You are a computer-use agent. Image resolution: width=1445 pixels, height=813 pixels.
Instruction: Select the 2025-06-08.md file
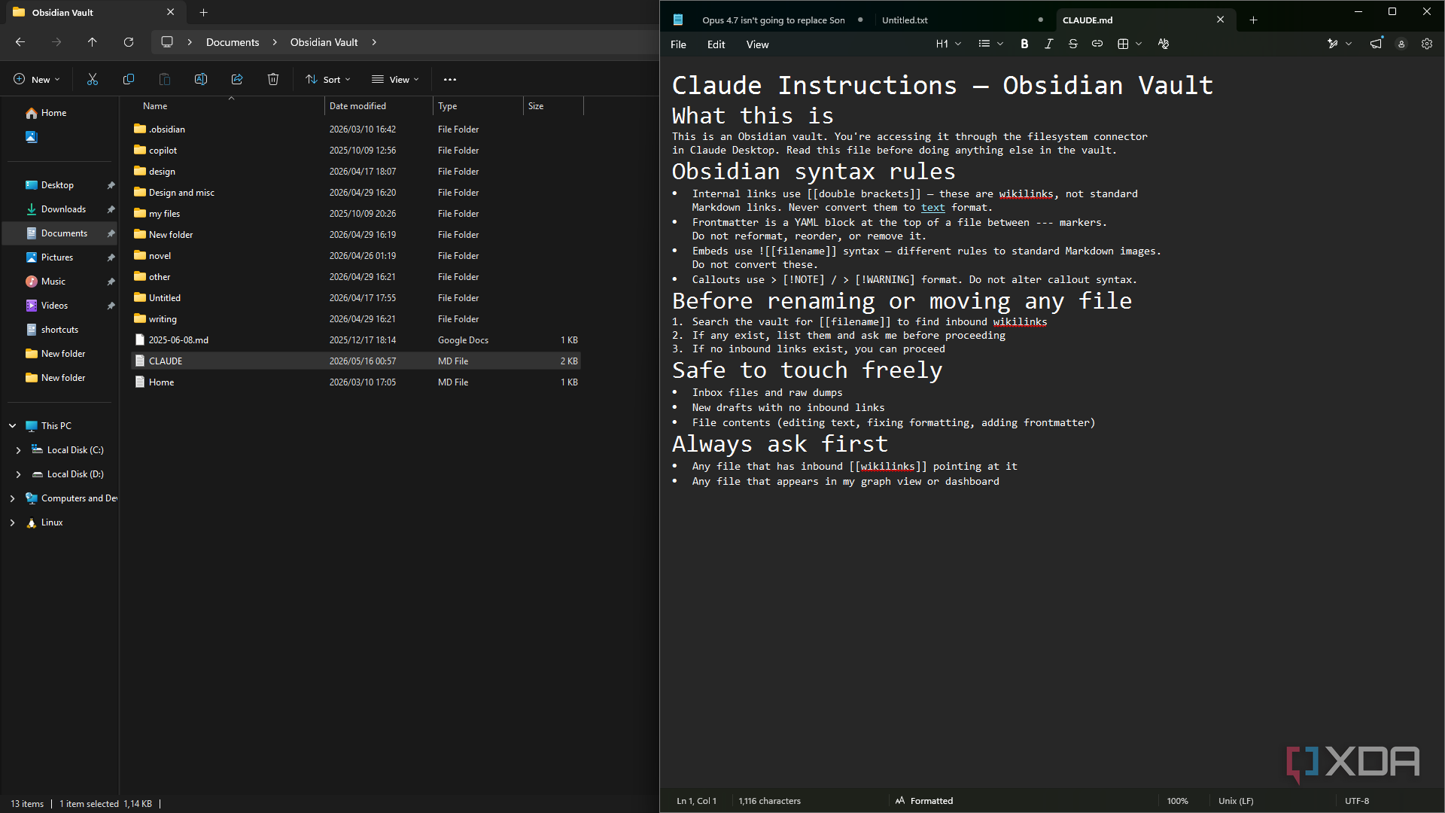coord(356,340)
